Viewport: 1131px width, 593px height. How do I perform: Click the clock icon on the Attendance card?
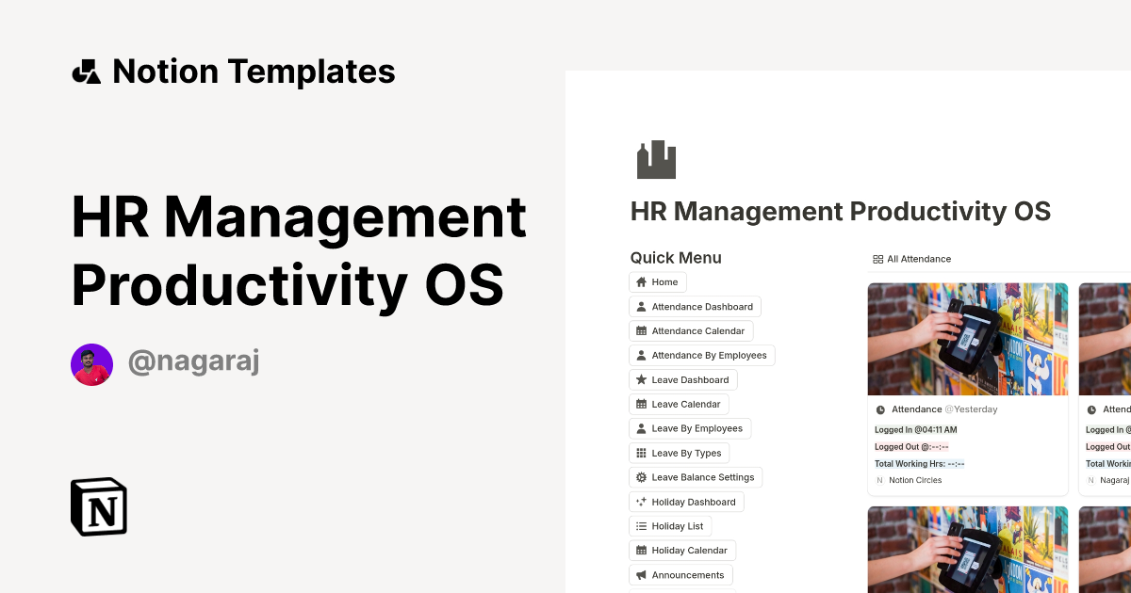[x=879, y=409]
